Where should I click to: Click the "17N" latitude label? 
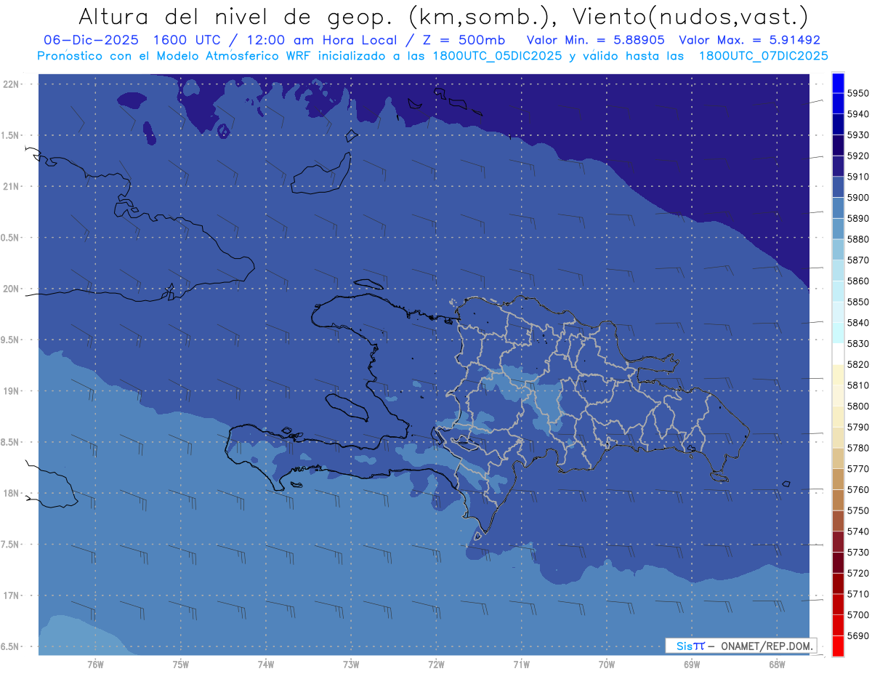click(x=10, y=595)
